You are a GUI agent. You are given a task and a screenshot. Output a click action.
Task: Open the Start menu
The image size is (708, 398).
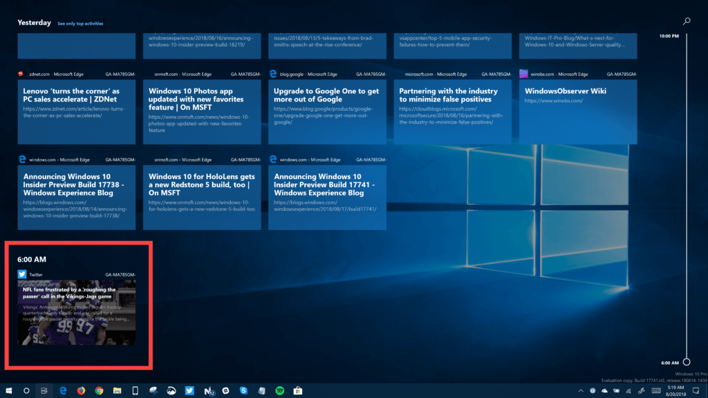click(x=10, y=390)
